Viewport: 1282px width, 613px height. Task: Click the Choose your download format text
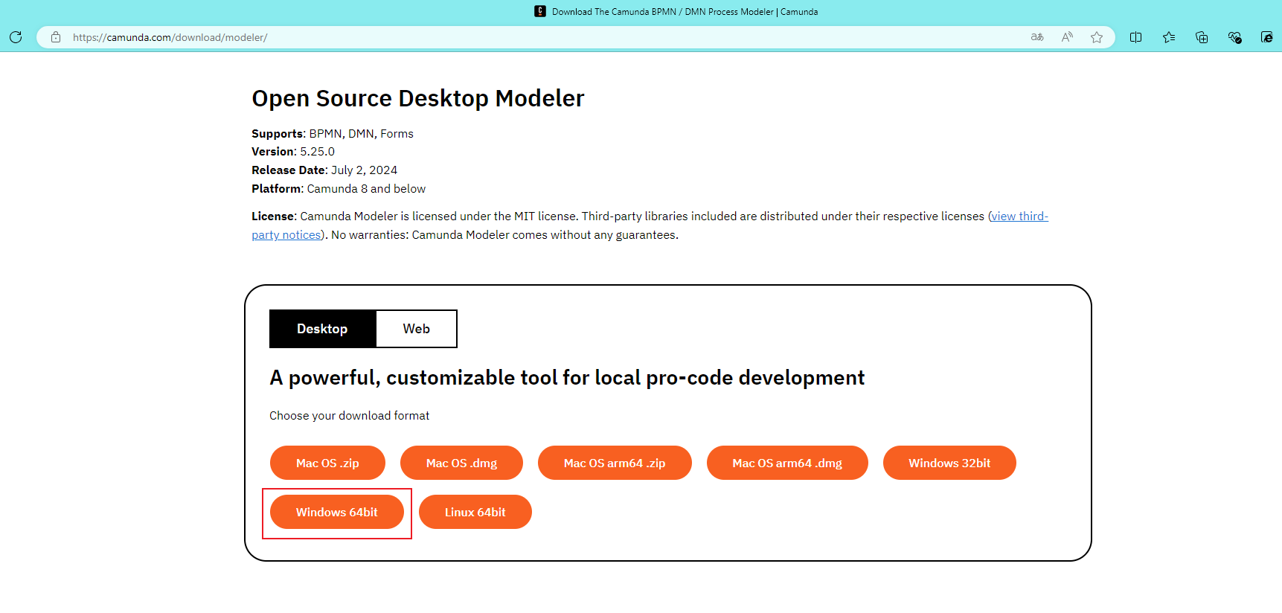350,416
